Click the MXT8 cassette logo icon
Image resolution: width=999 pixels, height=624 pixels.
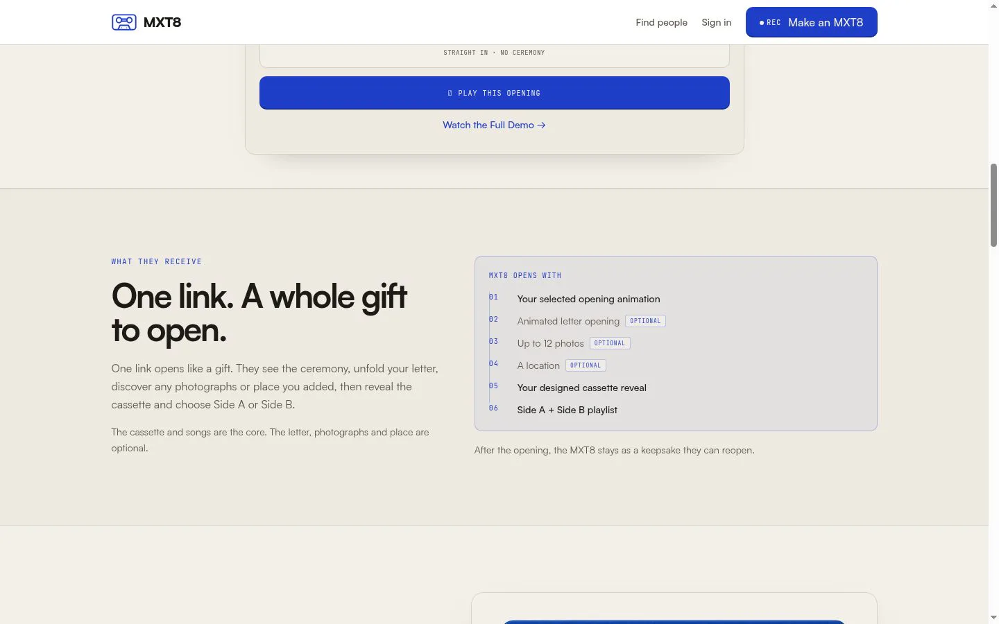click(x=124, y=22)
